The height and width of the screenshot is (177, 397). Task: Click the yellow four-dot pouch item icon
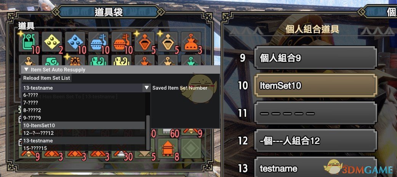point(52,42)
